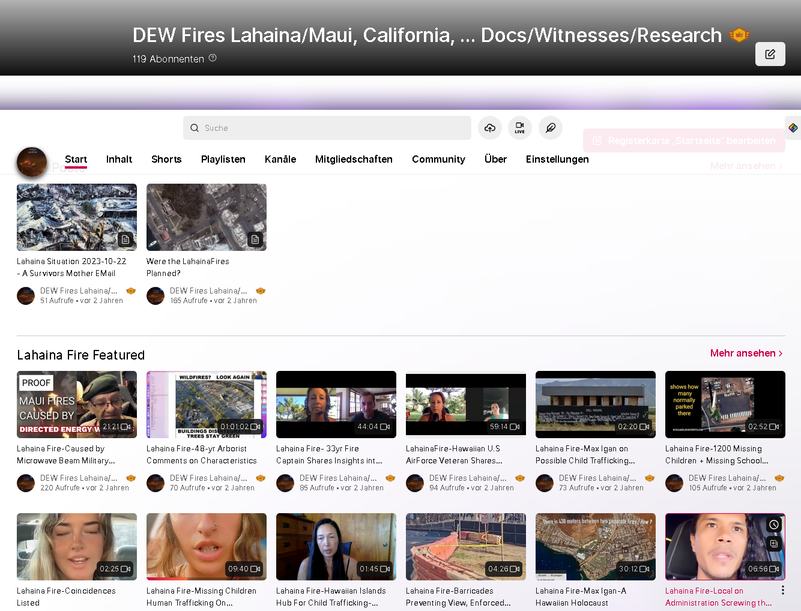Play the 30:12 Hawaiian Holocaust video thumbnail
Screen dimensions: 801x611
(x=596, y=547)
